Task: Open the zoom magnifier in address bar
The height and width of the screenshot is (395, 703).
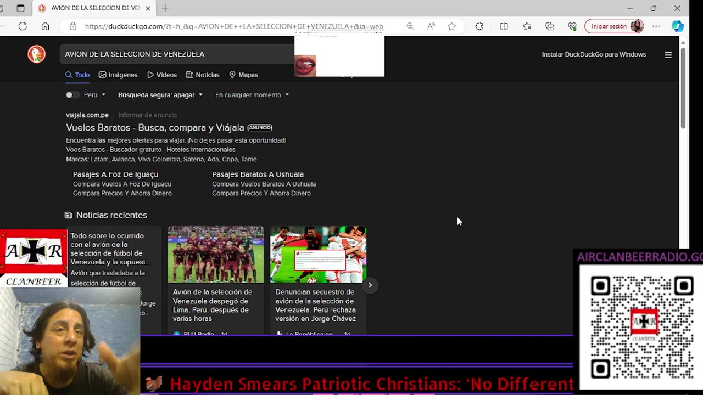Action: [410, 26]
